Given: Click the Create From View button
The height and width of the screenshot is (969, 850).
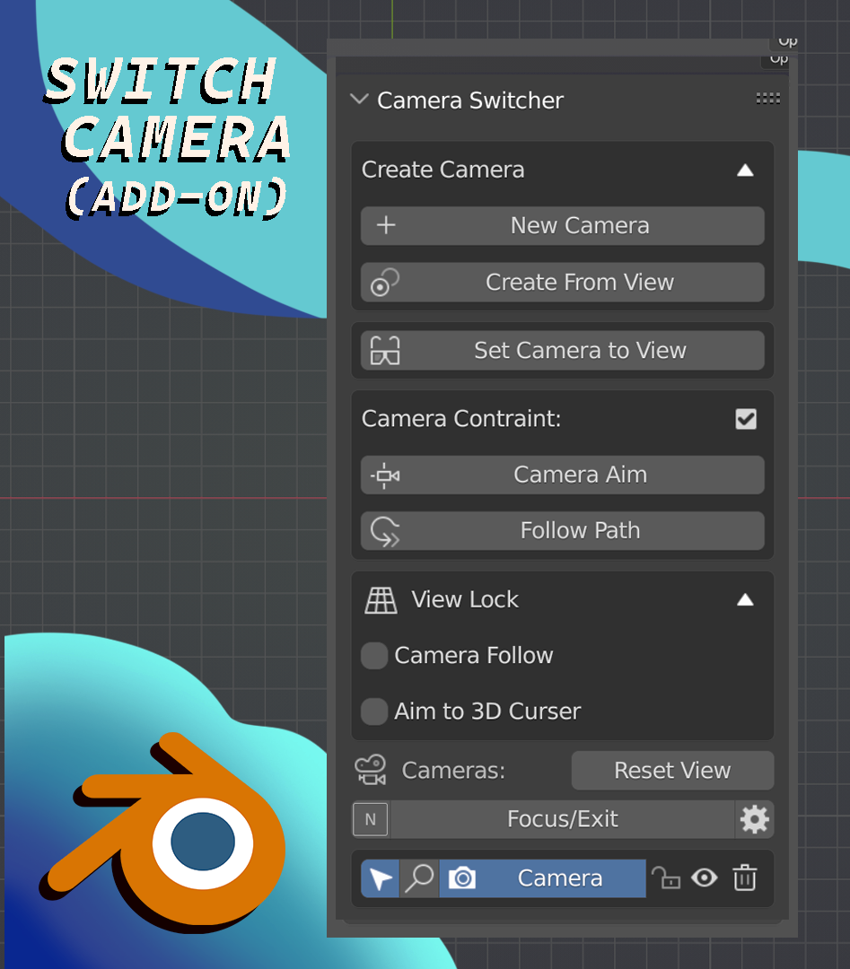Looking at the screenshot, I should pos(563,283).
